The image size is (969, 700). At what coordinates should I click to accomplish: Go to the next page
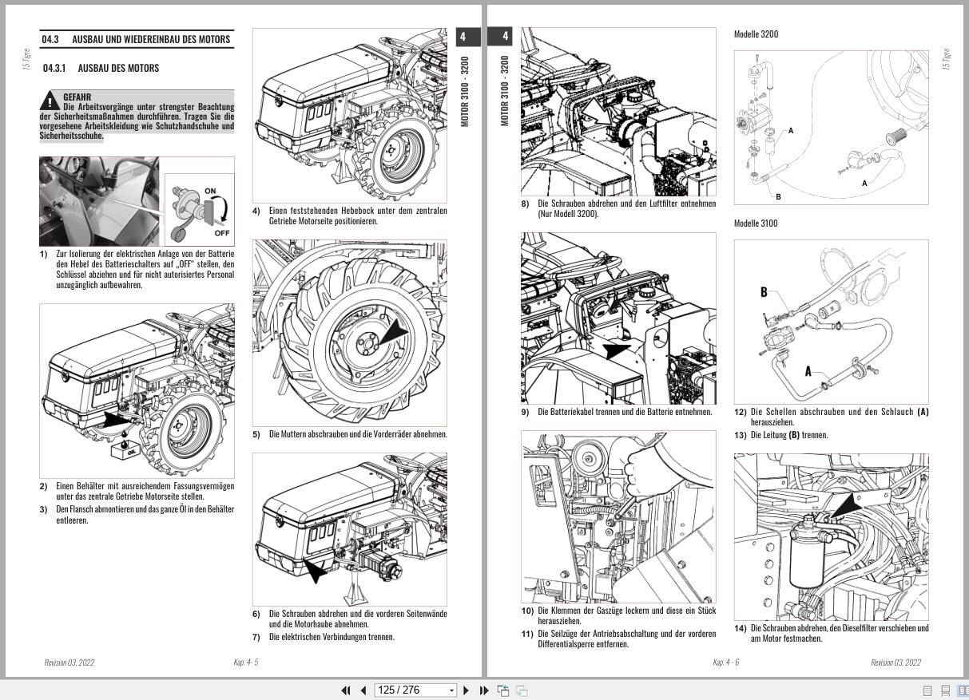[x=467, y=690]
